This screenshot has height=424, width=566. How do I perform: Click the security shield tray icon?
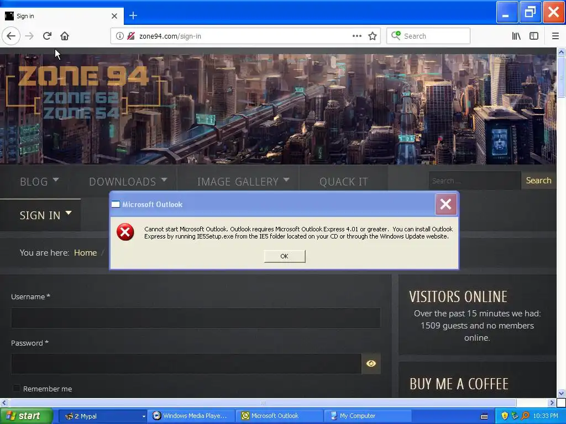[x=505, y=416]
